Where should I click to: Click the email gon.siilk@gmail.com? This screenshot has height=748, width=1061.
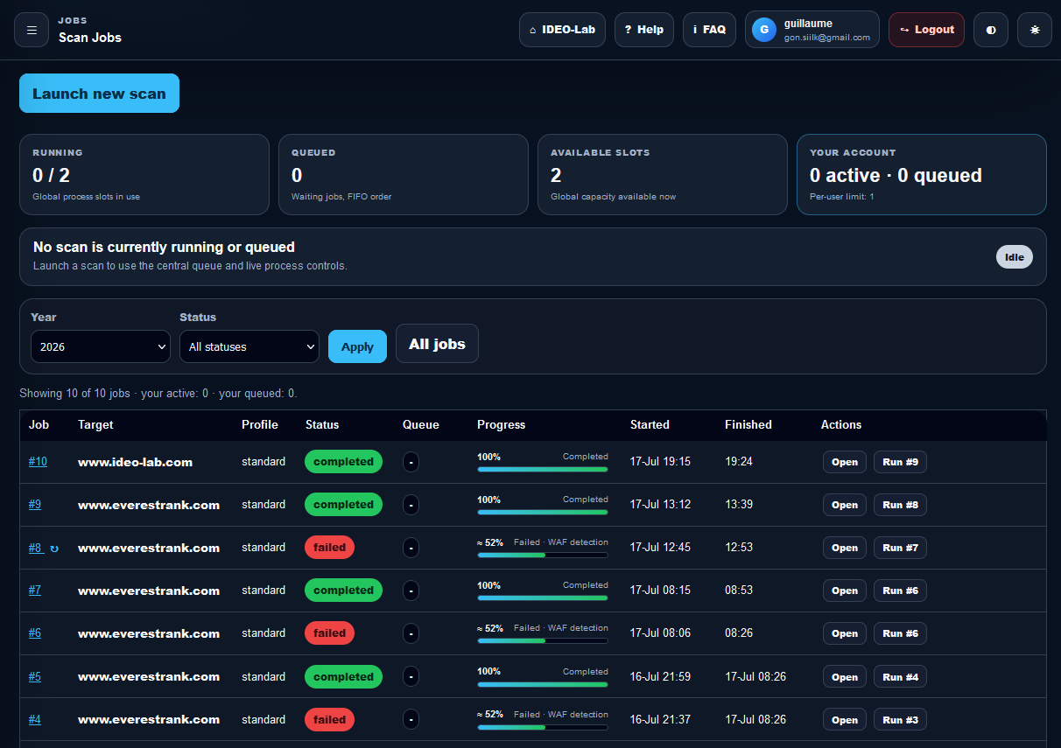(827, 38)
